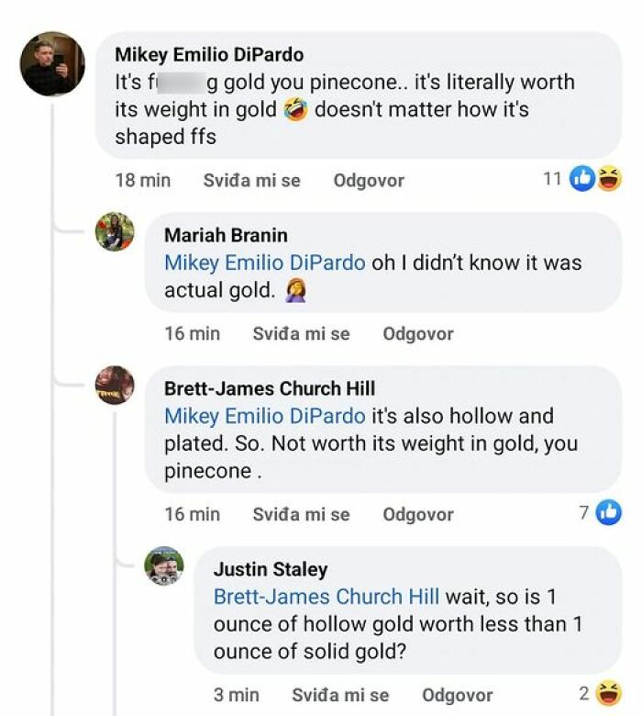Reply to Mariah Branin's comment

coord(418,334)
